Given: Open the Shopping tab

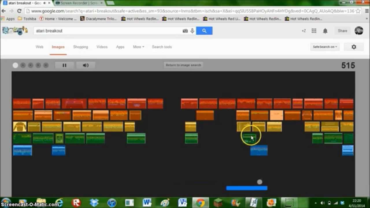Looking at the screenshot, I should pyautogui.click(x=80, y=47).
